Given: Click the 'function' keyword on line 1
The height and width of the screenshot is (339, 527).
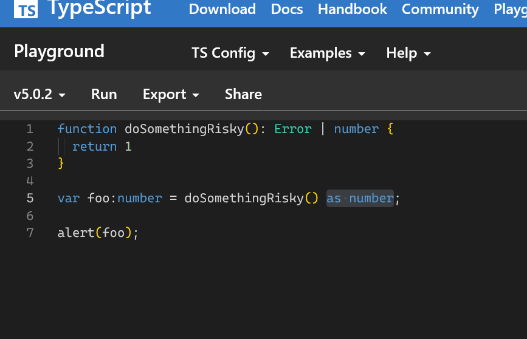Looking at the screenshot, I should 87,129.
